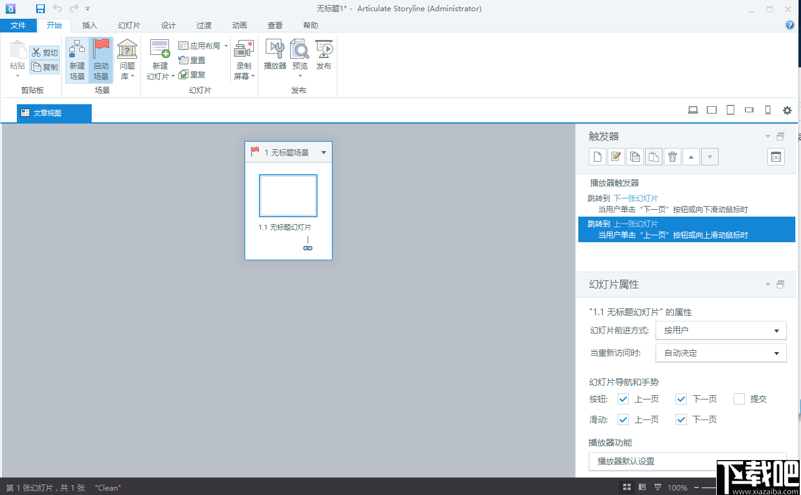The height and width of the screenshot is (495, 801).
Task: Click the 下一张幻灯片 trigger link
Action: click(x=636, y=198)
